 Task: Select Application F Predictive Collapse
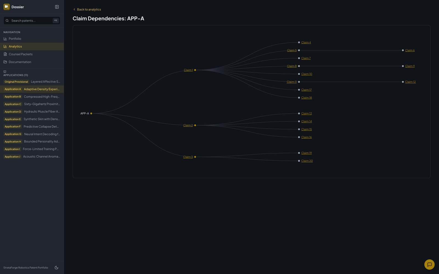click(x=32, y=127)
